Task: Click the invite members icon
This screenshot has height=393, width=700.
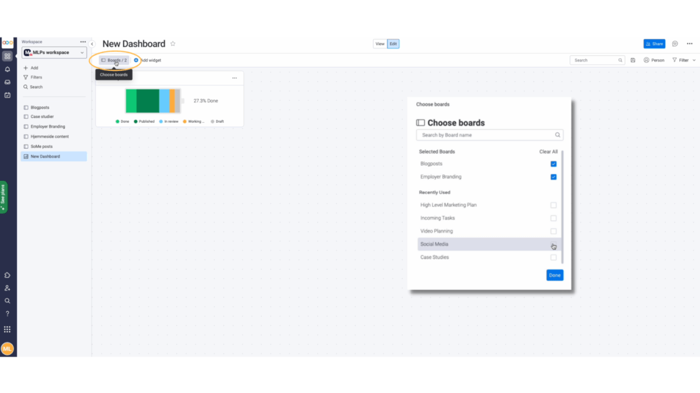Action: click(x=8, y=288)
